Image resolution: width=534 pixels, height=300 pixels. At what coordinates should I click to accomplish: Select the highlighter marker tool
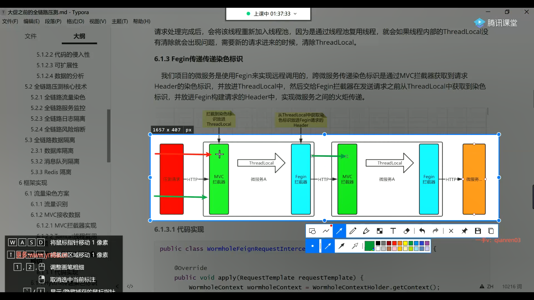(x=366, y=231)
